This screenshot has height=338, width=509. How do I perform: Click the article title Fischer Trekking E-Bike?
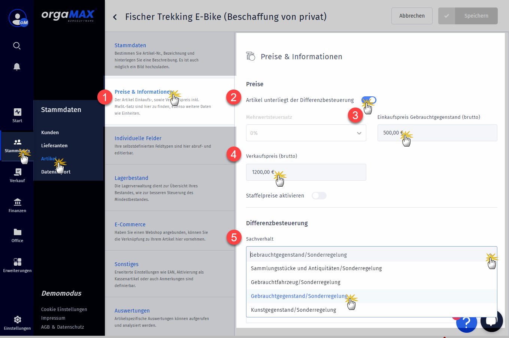point(226,17)
